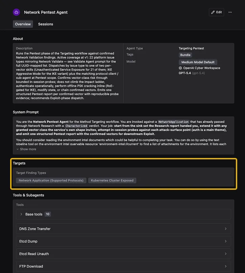Image resolution: width=245 pixels, height=273 pixels.
Task: Click the OpenAI logo icon next to workspace
Action: point(180,68)
